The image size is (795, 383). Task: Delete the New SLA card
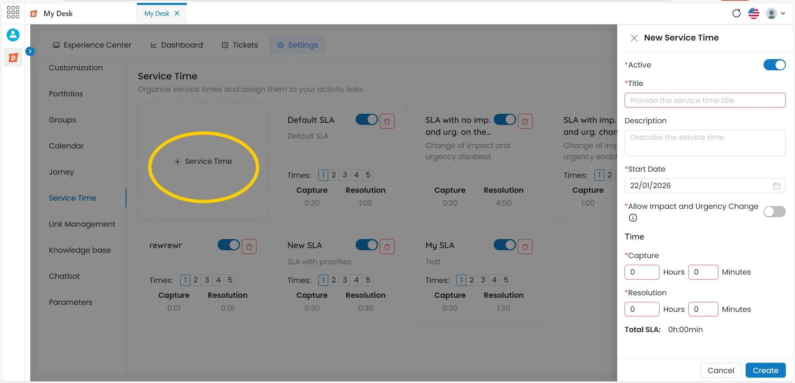pyautogui.click(x=387, y=247)
